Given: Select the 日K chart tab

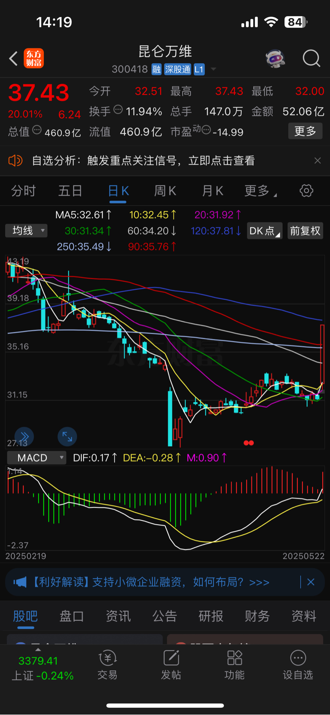Looking at the screenshot, I should pyautogui.click(x=118, y=191).
